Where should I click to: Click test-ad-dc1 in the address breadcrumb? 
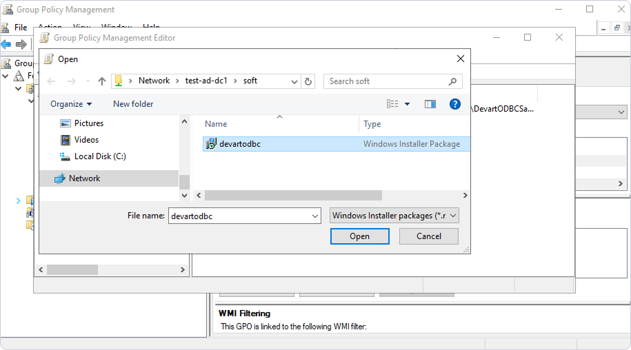click(206, 81)
